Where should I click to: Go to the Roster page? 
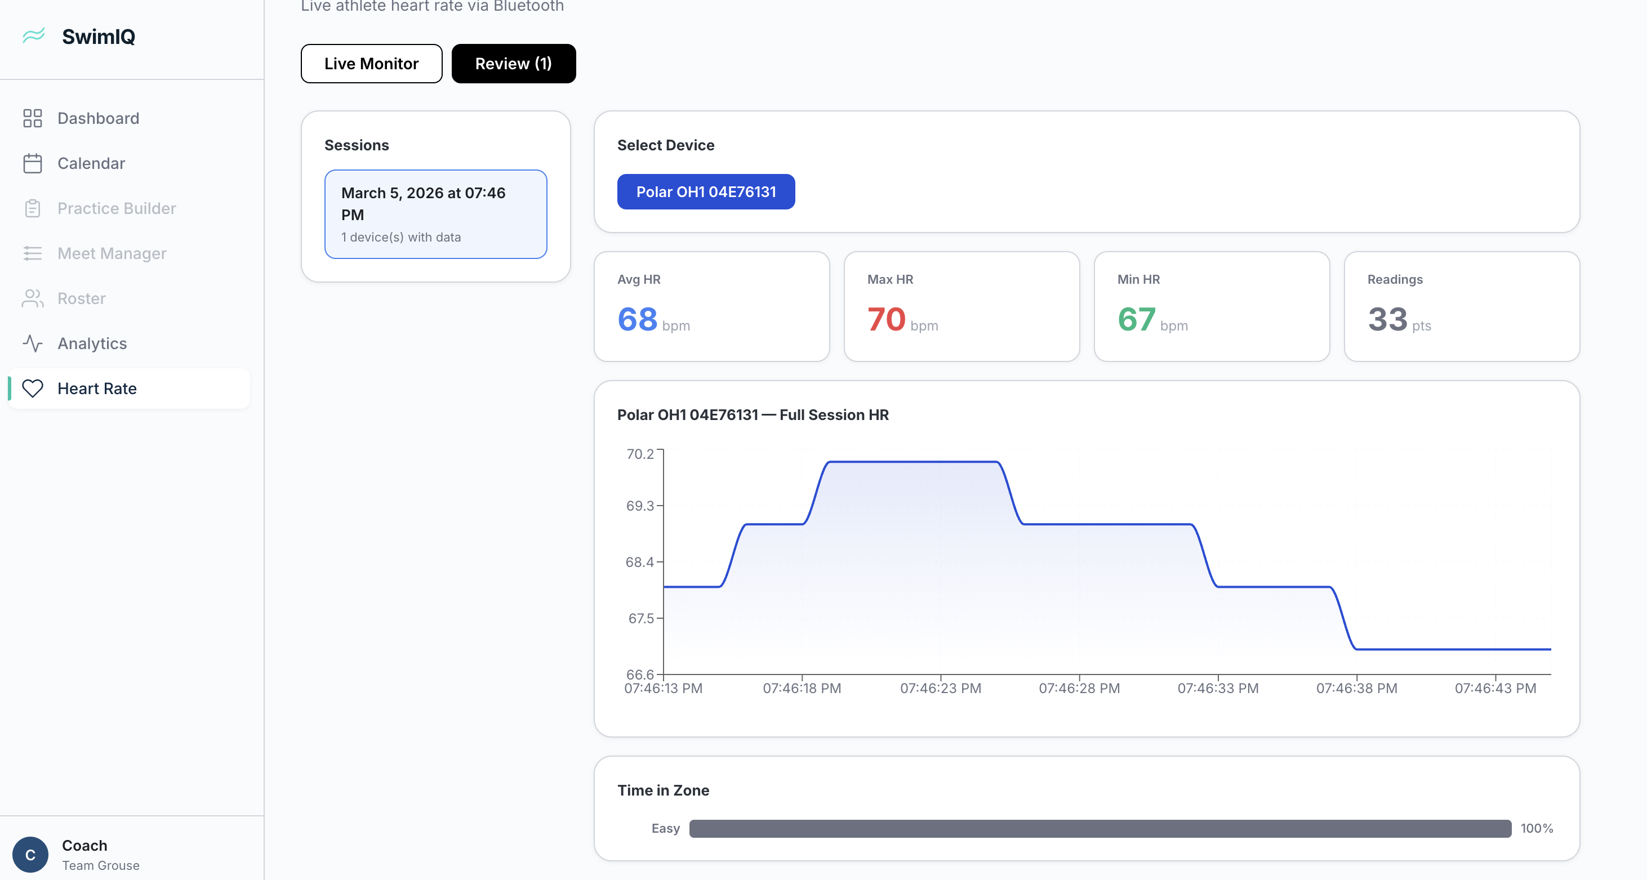pos(81,298)
